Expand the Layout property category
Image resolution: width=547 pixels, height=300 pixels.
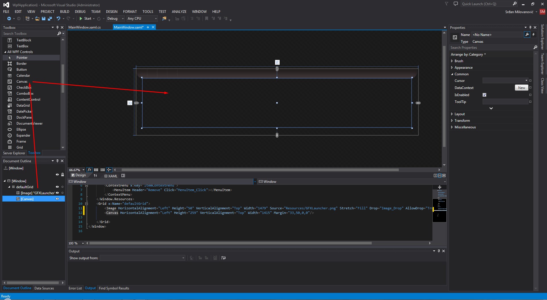(452, 114)
